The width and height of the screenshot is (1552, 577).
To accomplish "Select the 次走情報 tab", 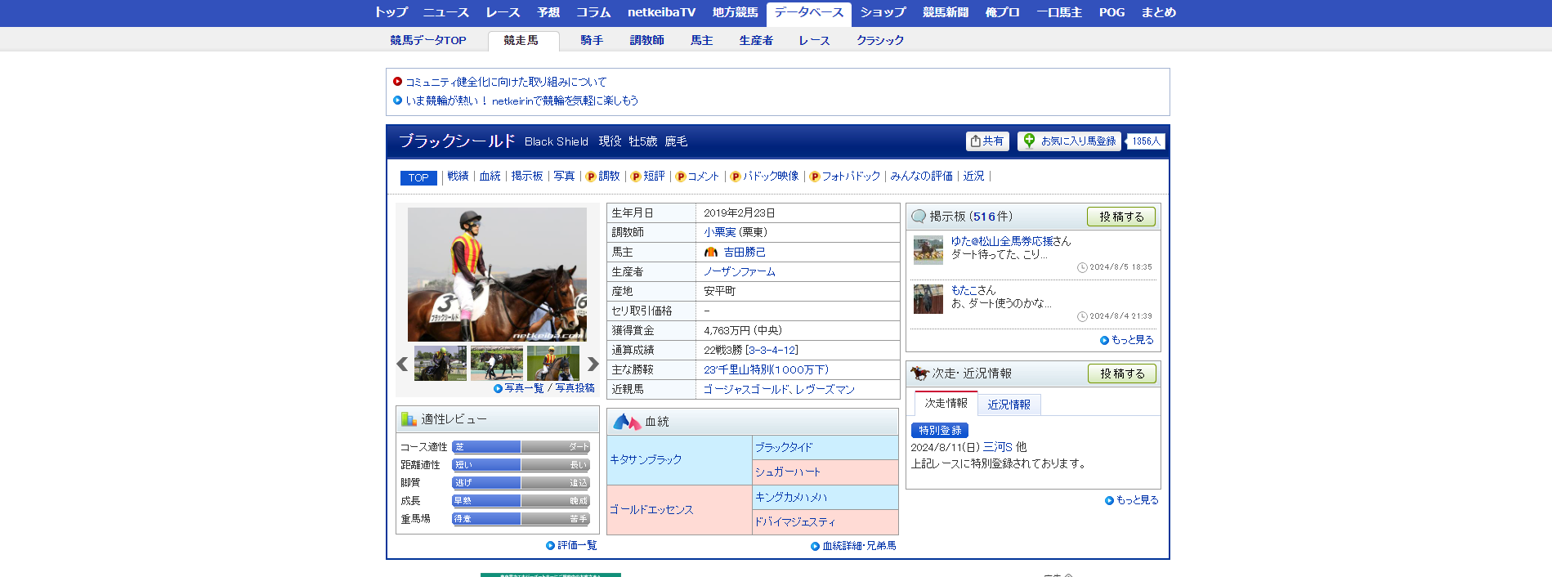I will tap(946, 404).
